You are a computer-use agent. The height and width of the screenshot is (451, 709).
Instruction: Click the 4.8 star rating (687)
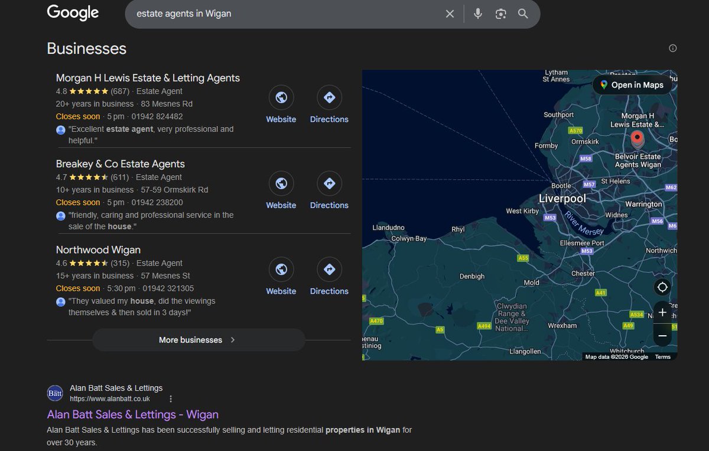click(93, 92)
